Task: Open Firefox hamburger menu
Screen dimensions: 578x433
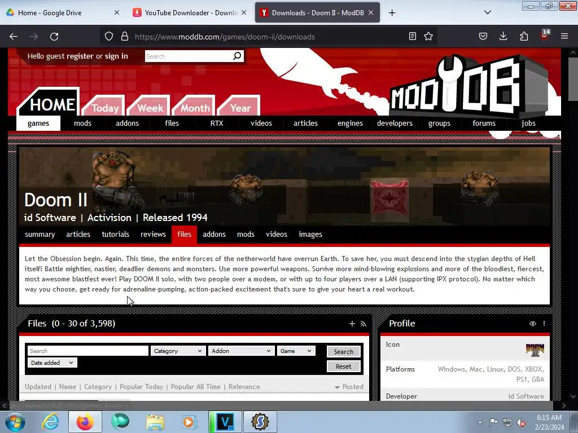Action: (x=564, y=36)
